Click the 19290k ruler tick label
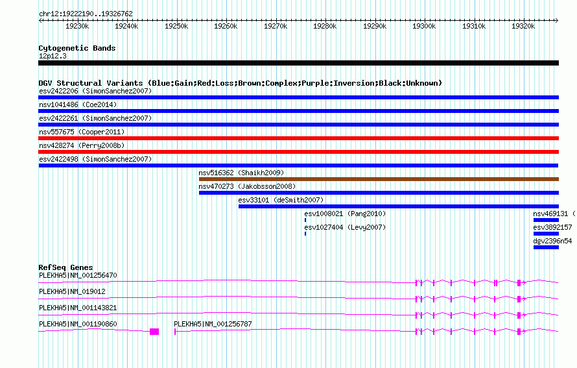The height and width of the screenshot is (368, 577). click(x=375, y=26)
